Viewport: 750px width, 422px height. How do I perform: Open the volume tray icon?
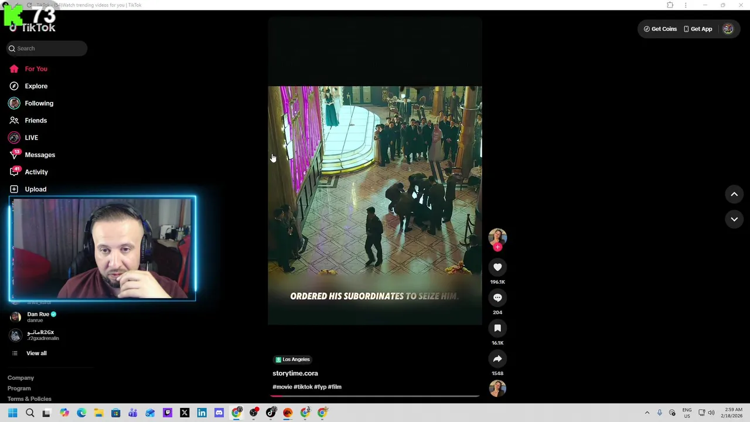[x=711, y=413]
